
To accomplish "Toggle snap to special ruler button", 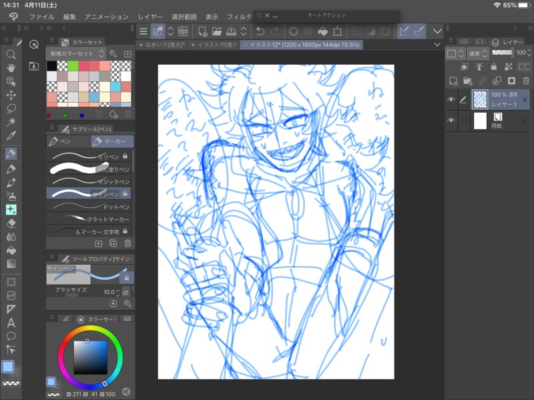I will 419,31.
